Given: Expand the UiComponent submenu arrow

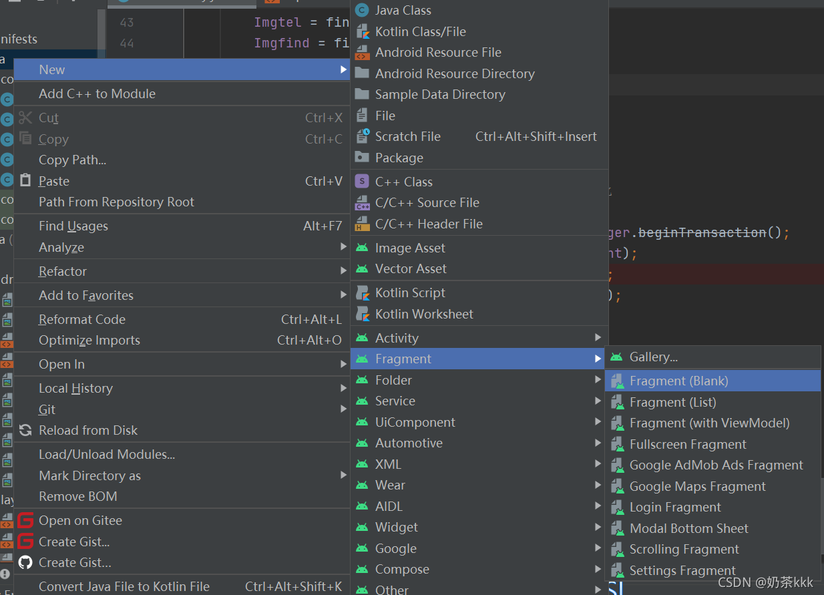Looking at the screenshot, I should pyautogui.click(x=598, y=422).
